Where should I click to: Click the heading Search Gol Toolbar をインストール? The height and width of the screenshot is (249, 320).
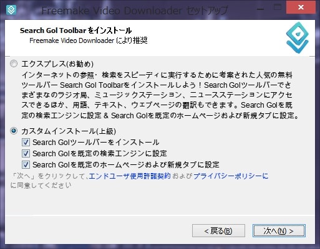(x=75, y=31)
